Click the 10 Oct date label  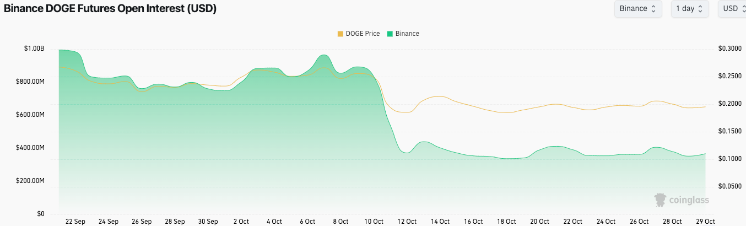[x=374, y=222]
